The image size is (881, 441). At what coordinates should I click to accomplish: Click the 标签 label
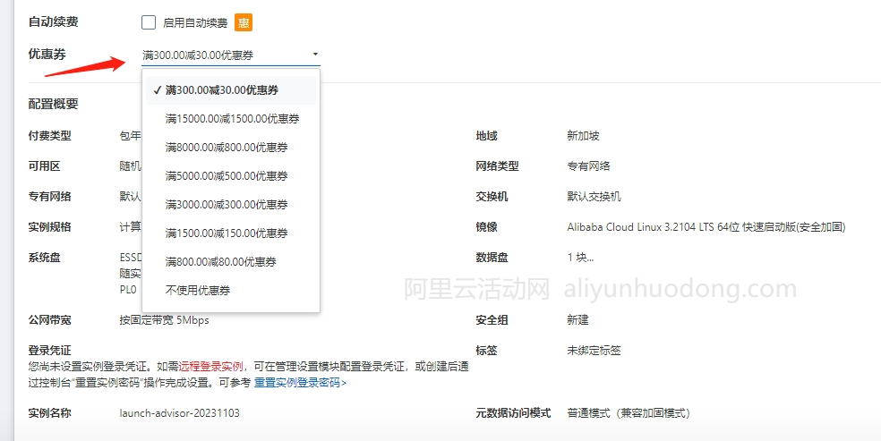pos(486,351)
